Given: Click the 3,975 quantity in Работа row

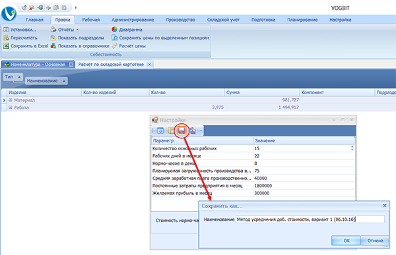Looking at the screenshot, I should click(x=218, y=107).
